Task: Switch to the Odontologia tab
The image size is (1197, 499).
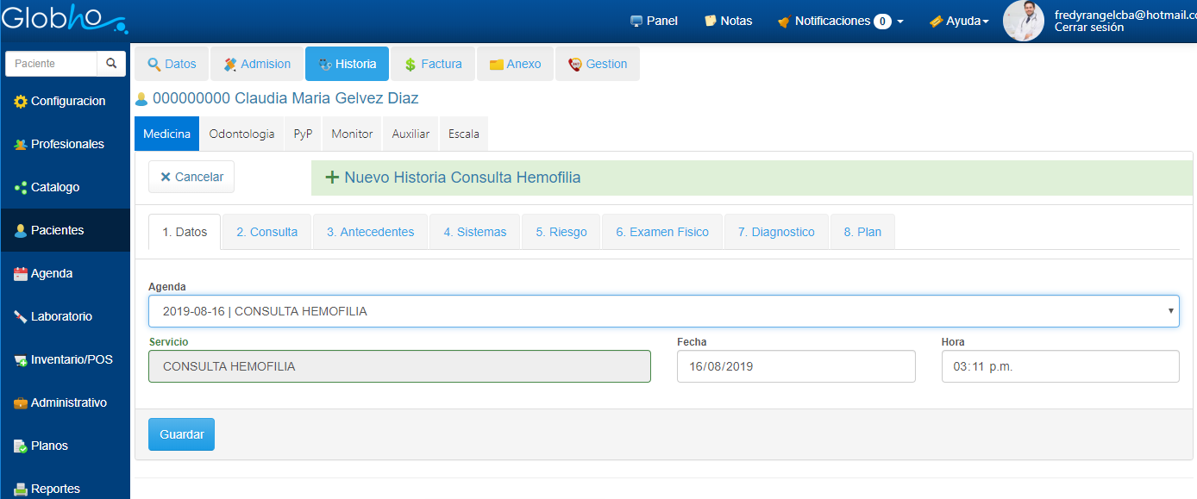Action: (x=241, y=134)
